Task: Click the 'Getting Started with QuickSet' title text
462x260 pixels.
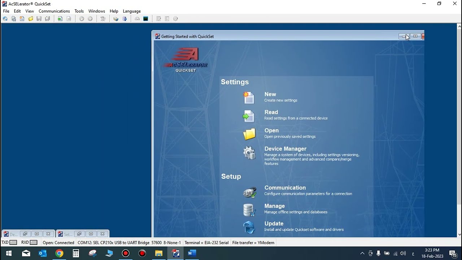Action: [x=187, y=36]
